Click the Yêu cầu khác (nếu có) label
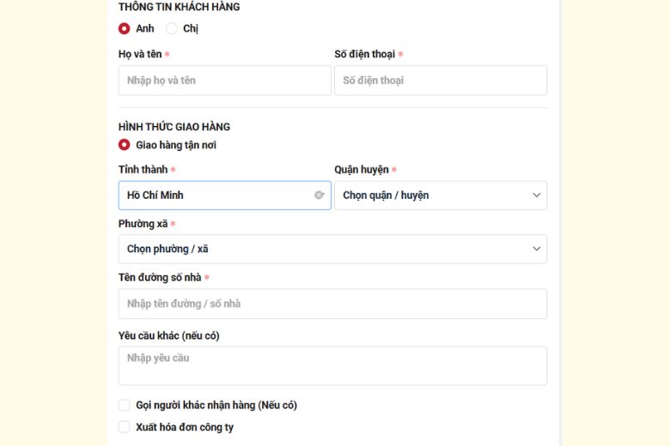 pyautogui.click(x=168, y=335)
